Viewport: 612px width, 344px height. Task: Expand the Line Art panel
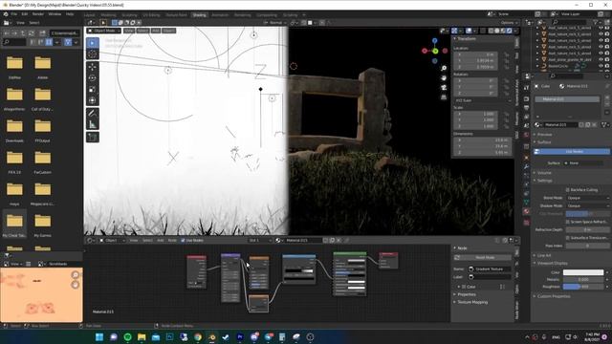543,255
